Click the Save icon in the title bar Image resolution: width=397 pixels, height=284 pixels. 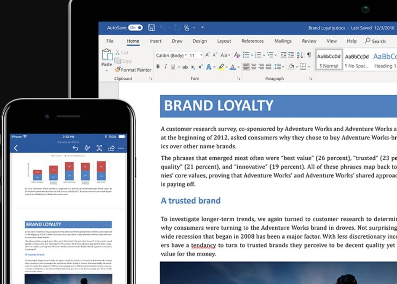(x=151, y=28)
